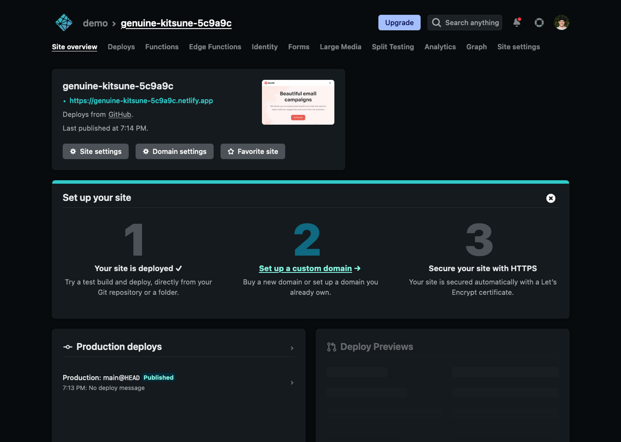Open Domain settings button

[x=174, y=151]
